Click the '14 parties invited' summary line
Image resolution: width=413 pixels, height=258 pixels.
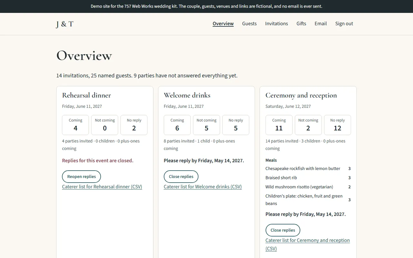pos(305,145)
